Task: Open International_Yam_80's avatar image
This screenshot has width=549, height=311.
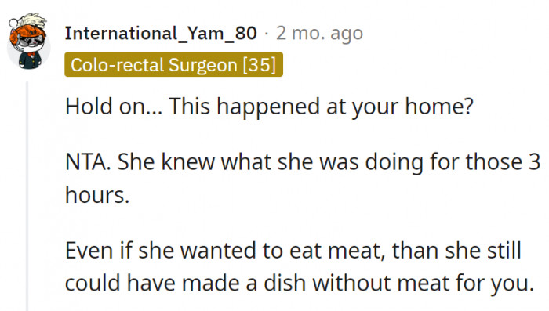Action: point(29,42)
